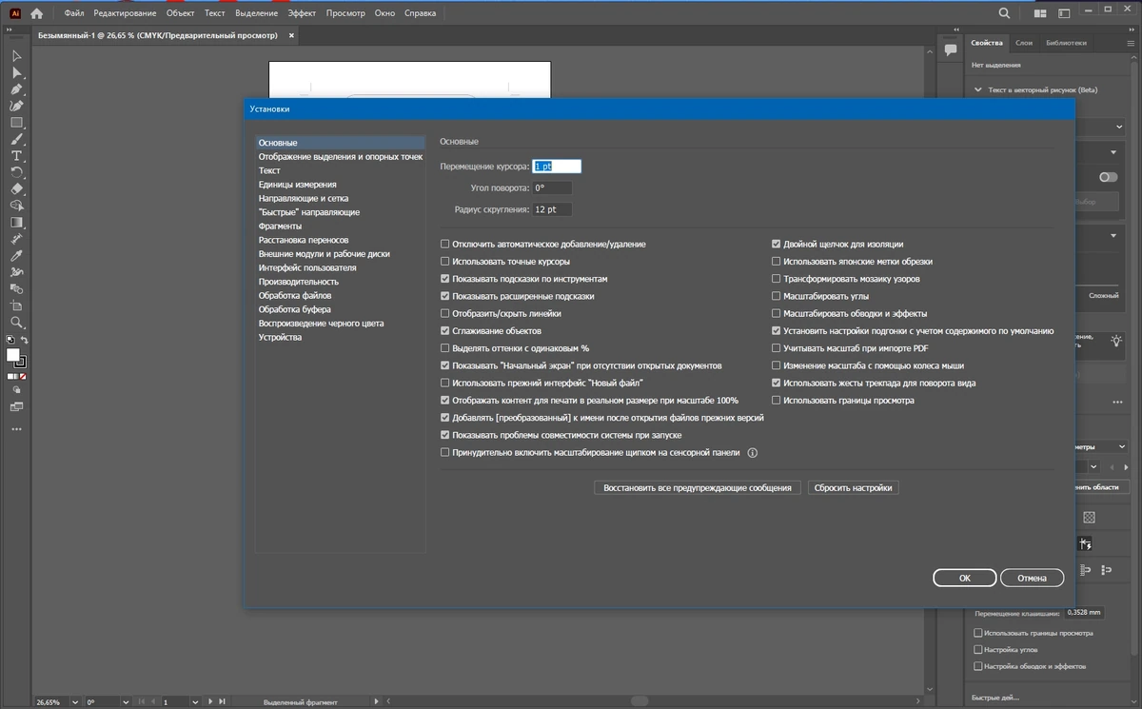Click OK in the Установки dialog
Screen dimensions: 1142x709
[x=965, y=578]
